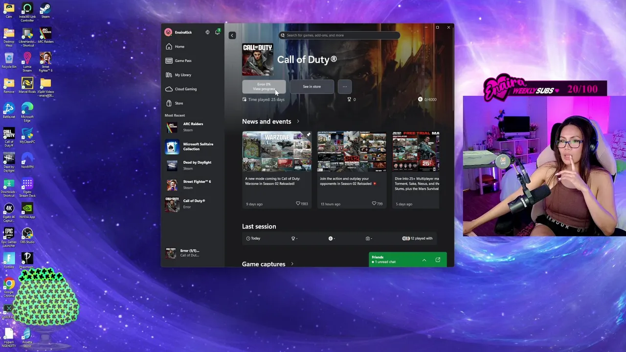This screenshot has width=626, height=352.
Task: Go back using the Xbox app back arrow
Action: coord(232,35)
